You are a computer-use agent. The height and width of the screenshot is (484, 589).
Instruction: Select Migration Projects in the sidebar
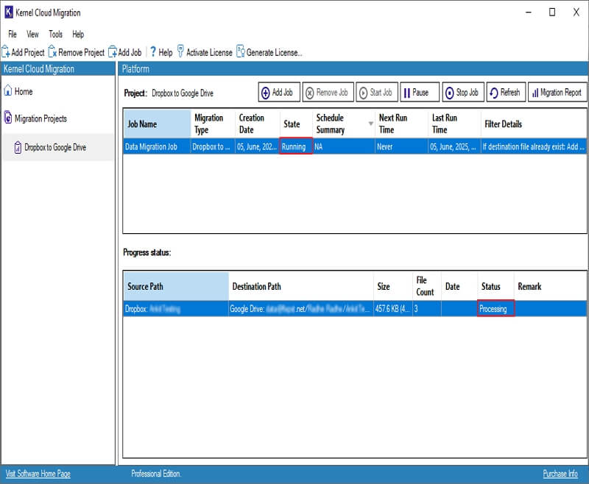coord(40,118)
